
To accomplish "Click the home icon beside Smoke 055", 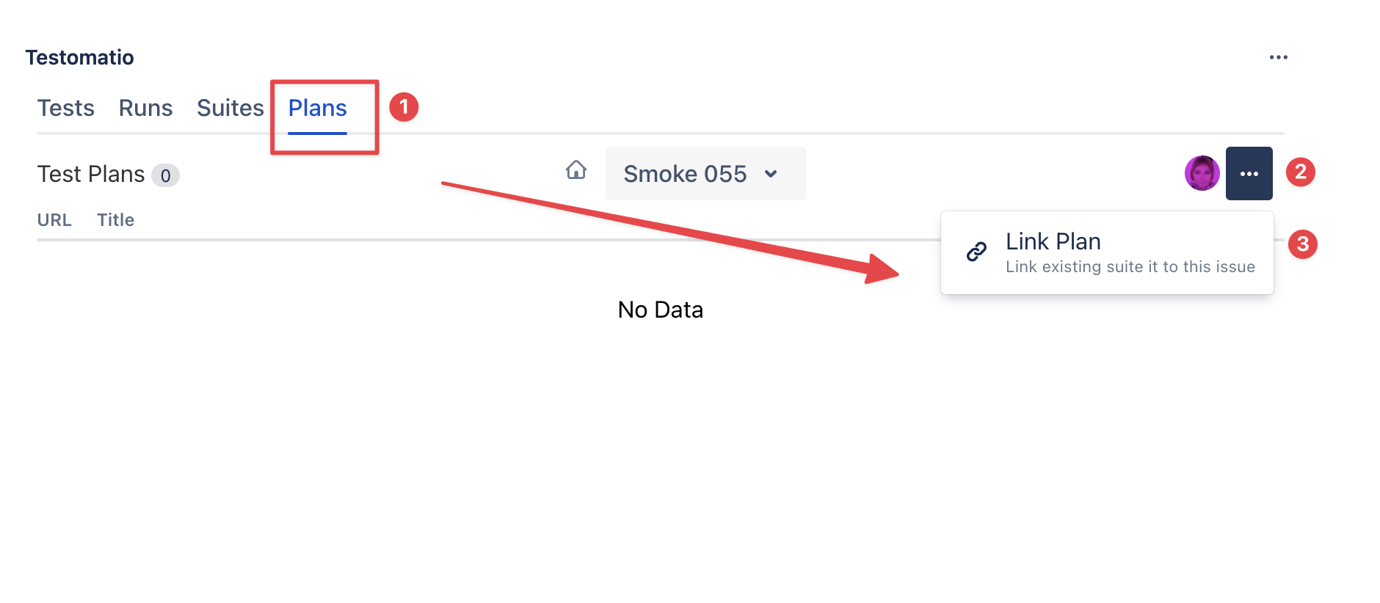I will 576,171.
